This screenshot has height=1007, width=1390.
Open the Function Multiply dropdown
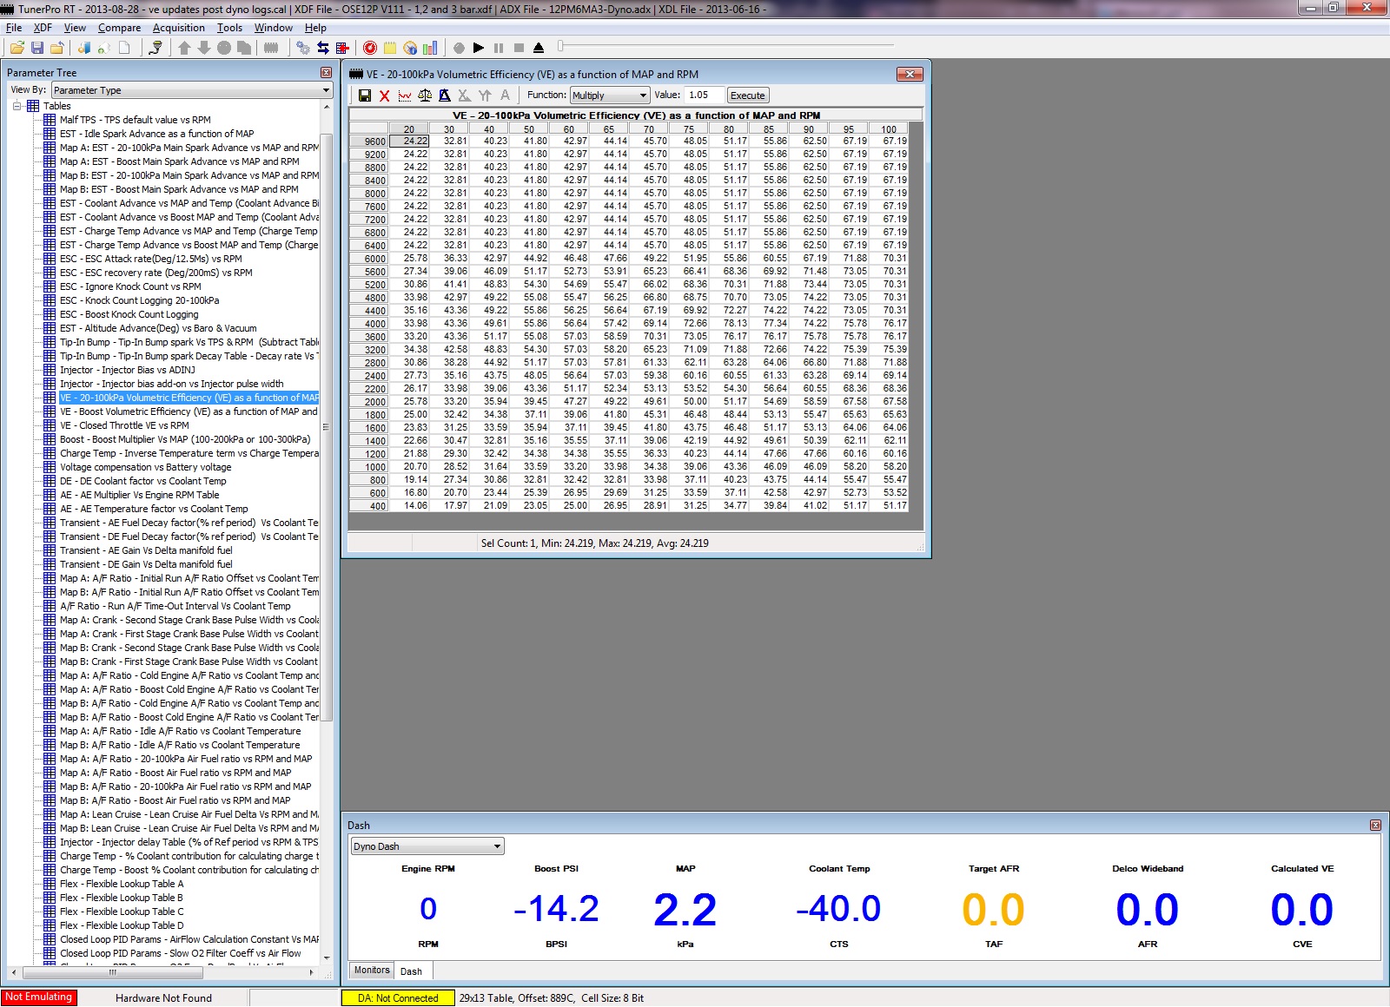click(610, 95)
